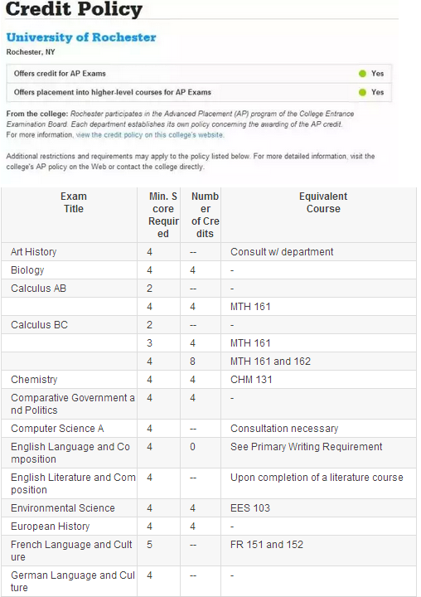
Task: Select the CHM 131 equivalent course cell
Action: click(318, 380)
